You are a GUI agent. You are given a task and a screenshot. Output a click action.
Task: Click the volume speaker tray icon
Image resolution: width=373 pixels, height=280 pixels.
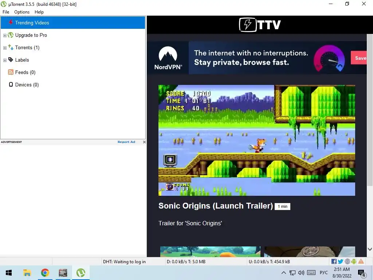click(301, 273)
